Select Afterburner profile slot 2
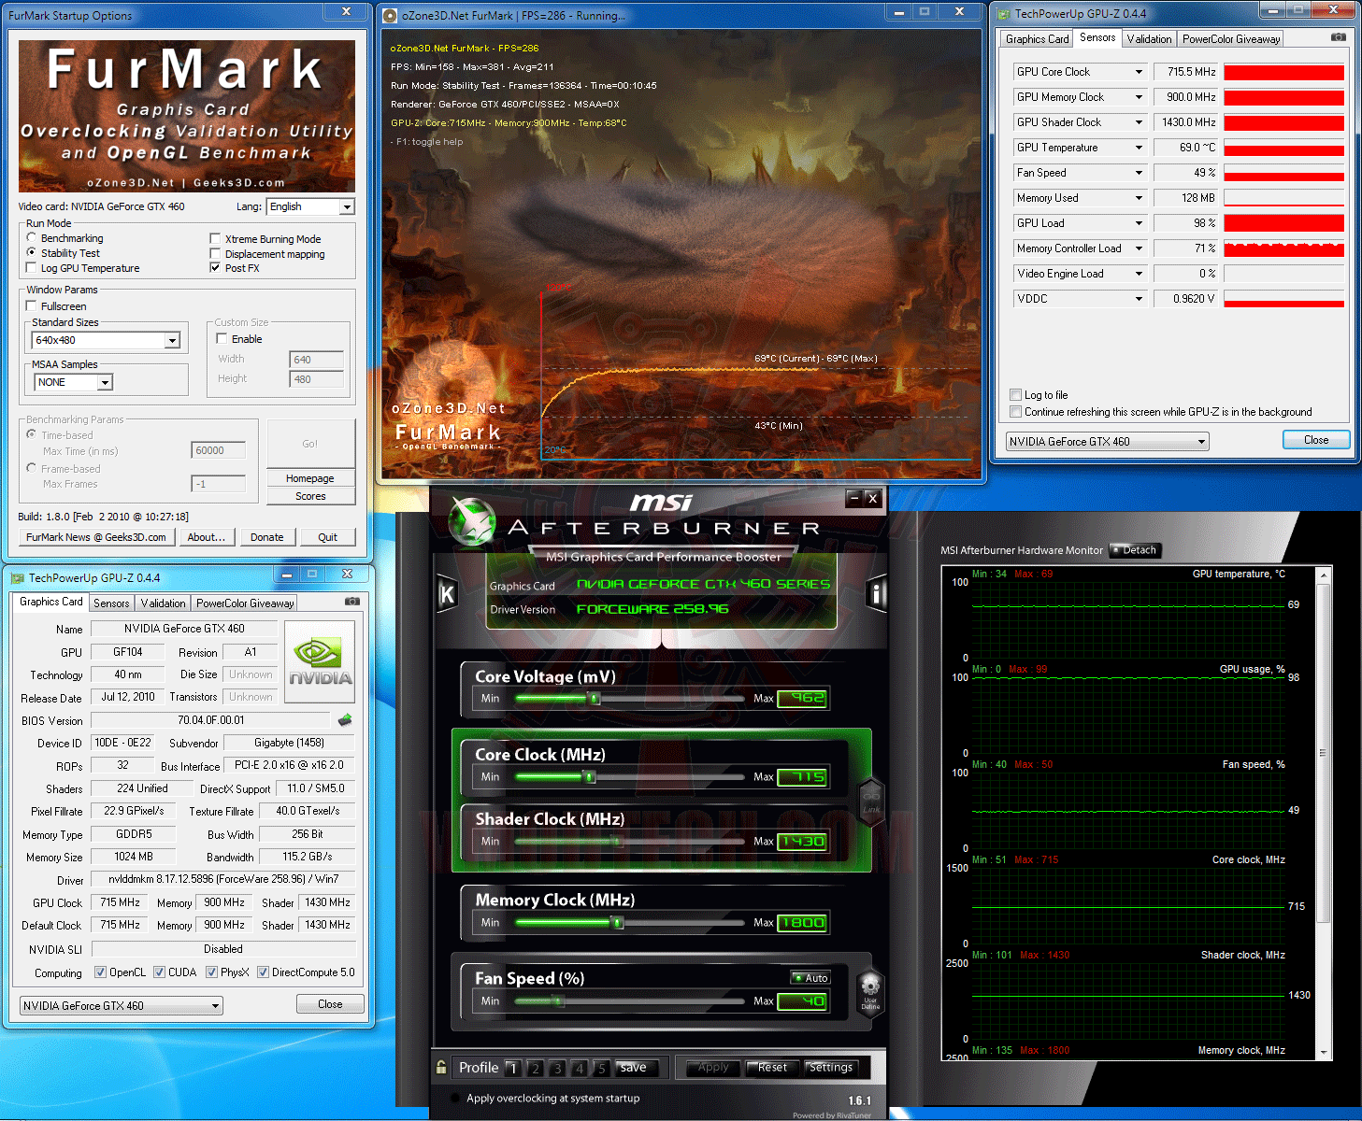Image resolution: width=1362 pixels, height=1121 pixels. click(x=535, y=1068)
